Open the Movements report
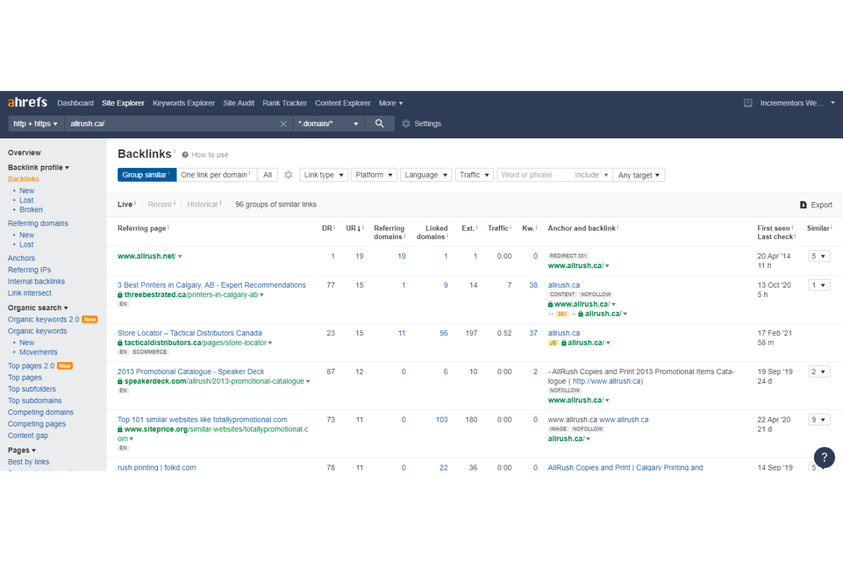The image size is (843, 562). pos(38,352)
